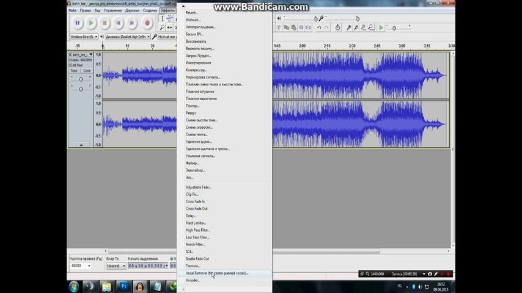Open project rate 48000 dropdown
Screen dimensions: 522x293
[80, 266]
